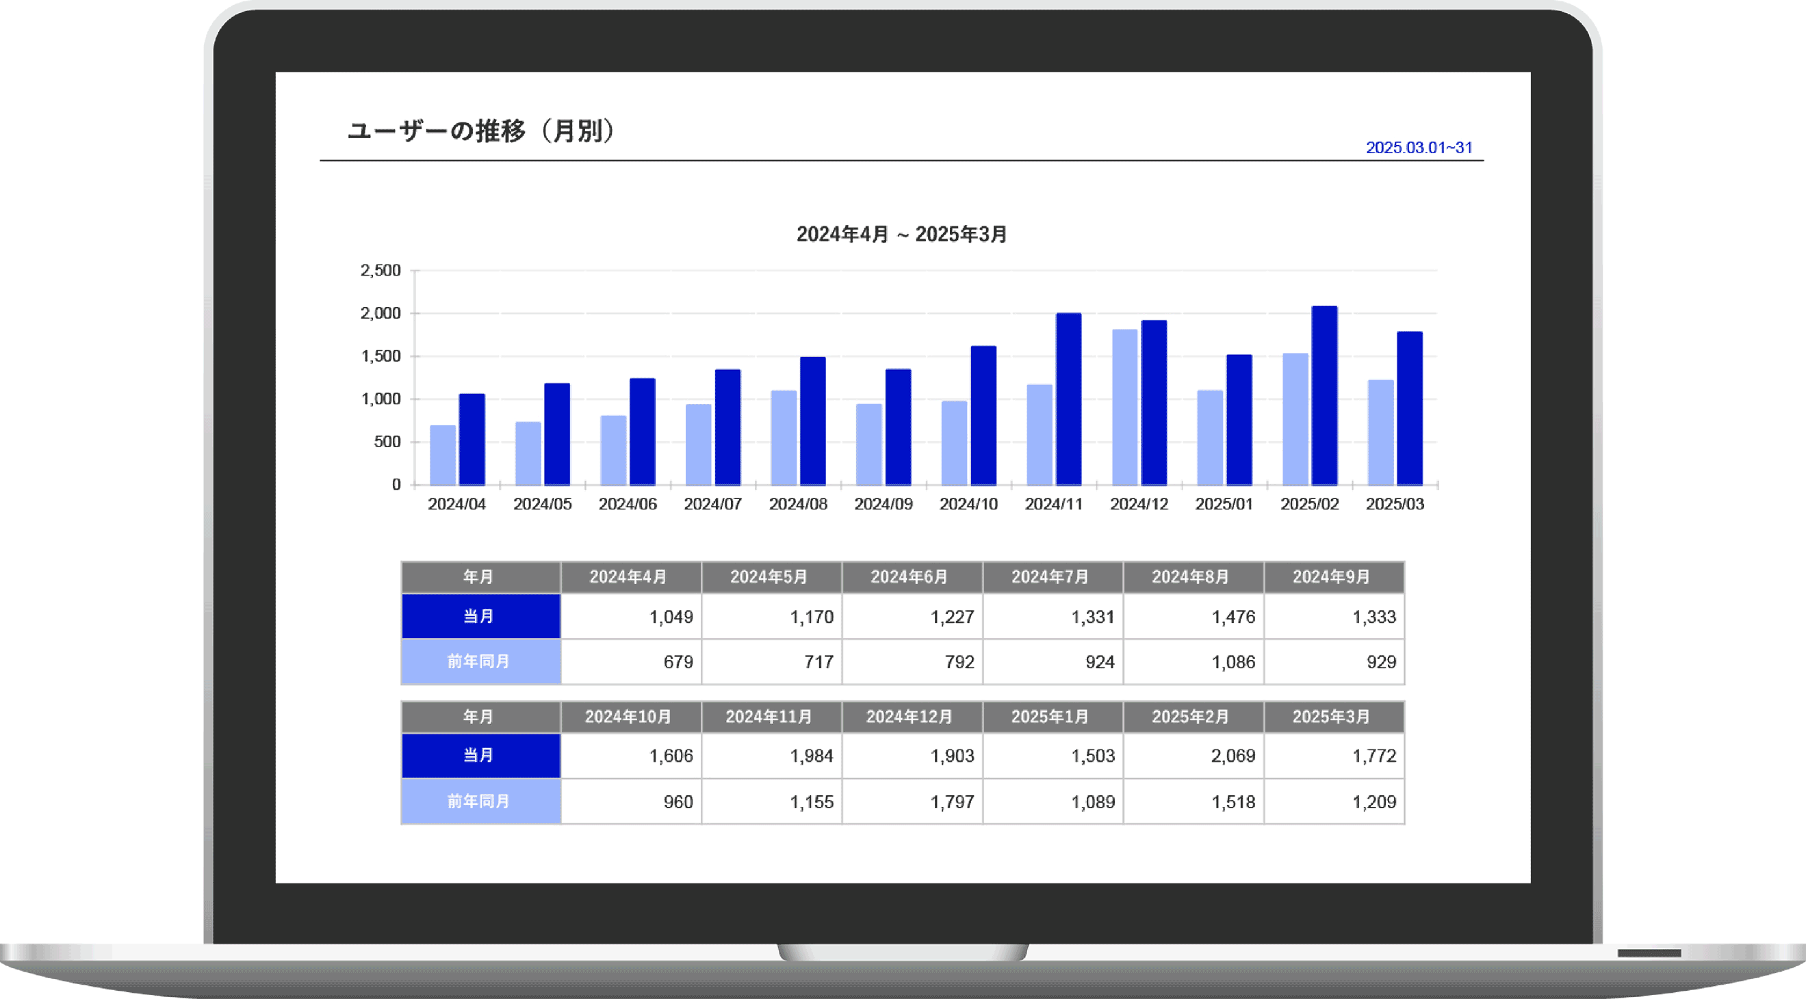Click the 前年同月 row header in upper table

point(481,661)
